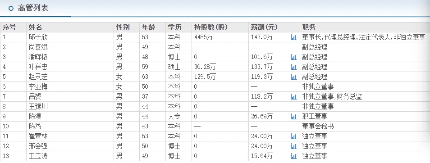
Task: Click the age 37 cell
Action: click(145, 97)
